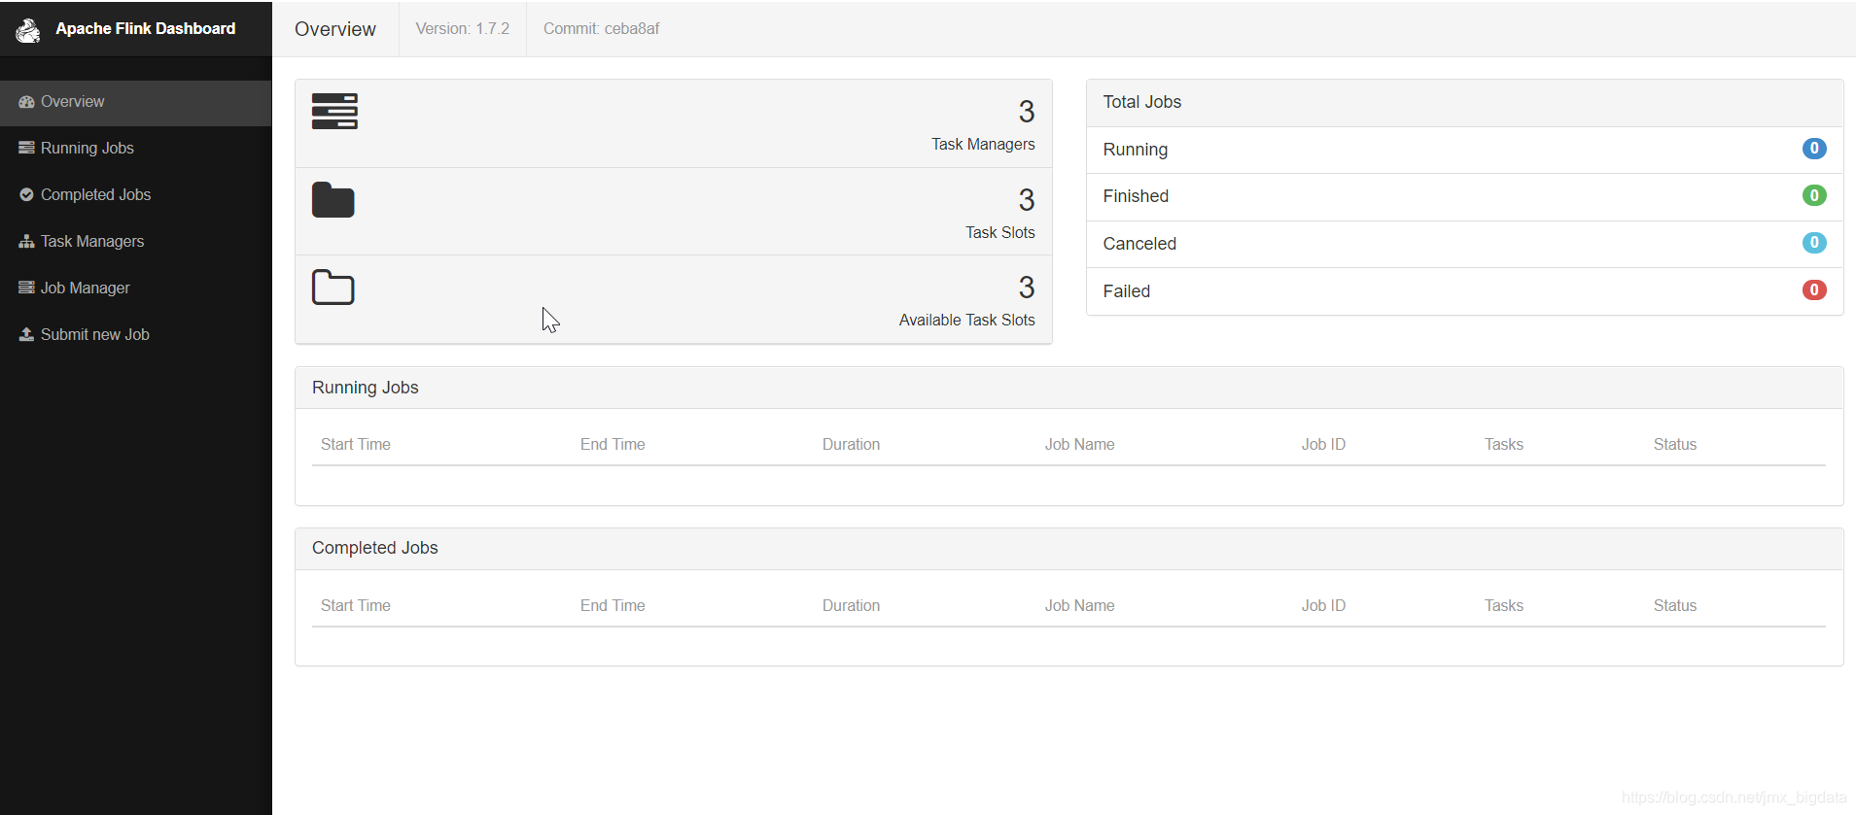Image resolution: width=1856 pixels, height=815 pixels.
Task: Click the Available Task Slots label
Action: coord(967,321)
